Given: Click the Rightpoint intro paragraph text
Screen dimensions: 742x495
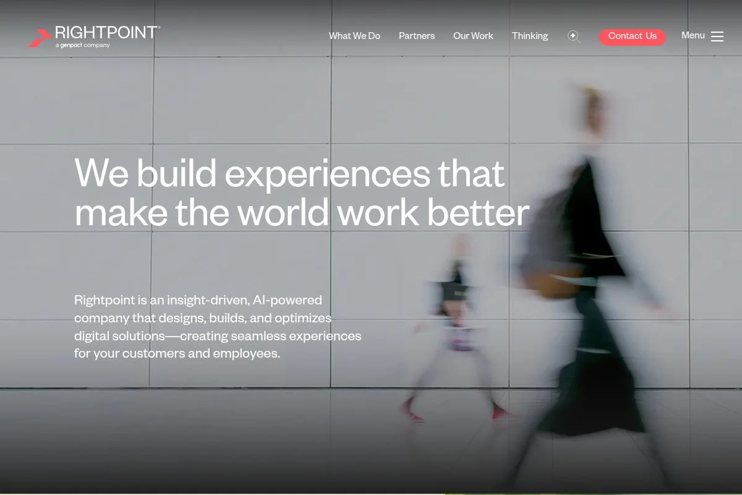Looking at the screenshot, I should 218,327.
